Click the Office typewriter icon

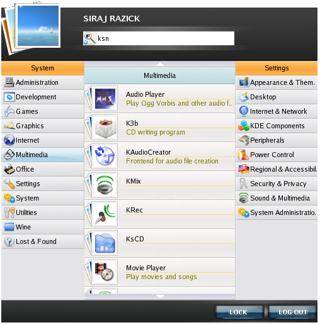tap(9, 169)
